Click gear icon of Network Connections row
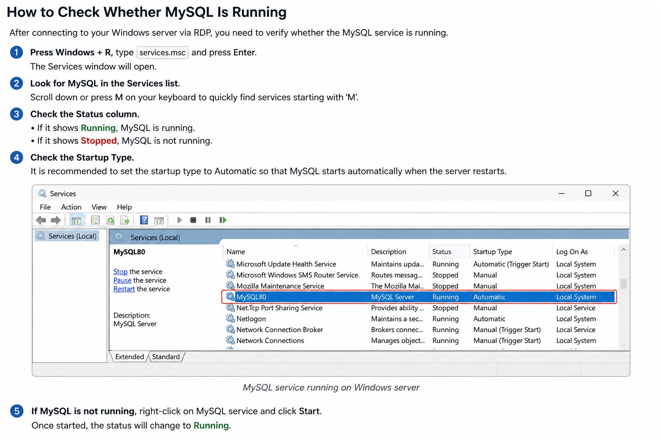661x440 pixels. 230,340
